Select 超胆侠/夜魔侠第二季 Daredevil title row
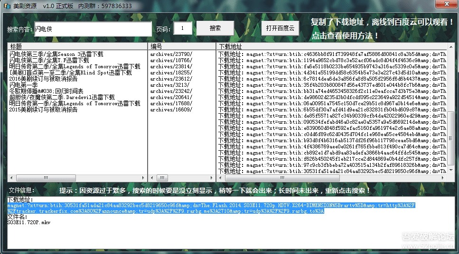 pyautogui.click(x=62, y=97)
